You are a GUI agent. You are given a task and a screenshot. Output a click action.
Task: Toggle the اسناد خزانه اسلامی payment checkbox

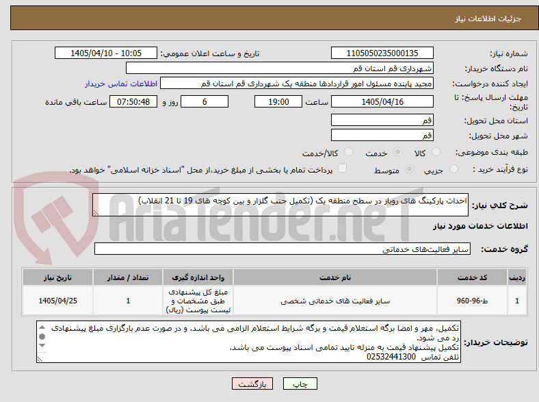[x=343, y=168]
